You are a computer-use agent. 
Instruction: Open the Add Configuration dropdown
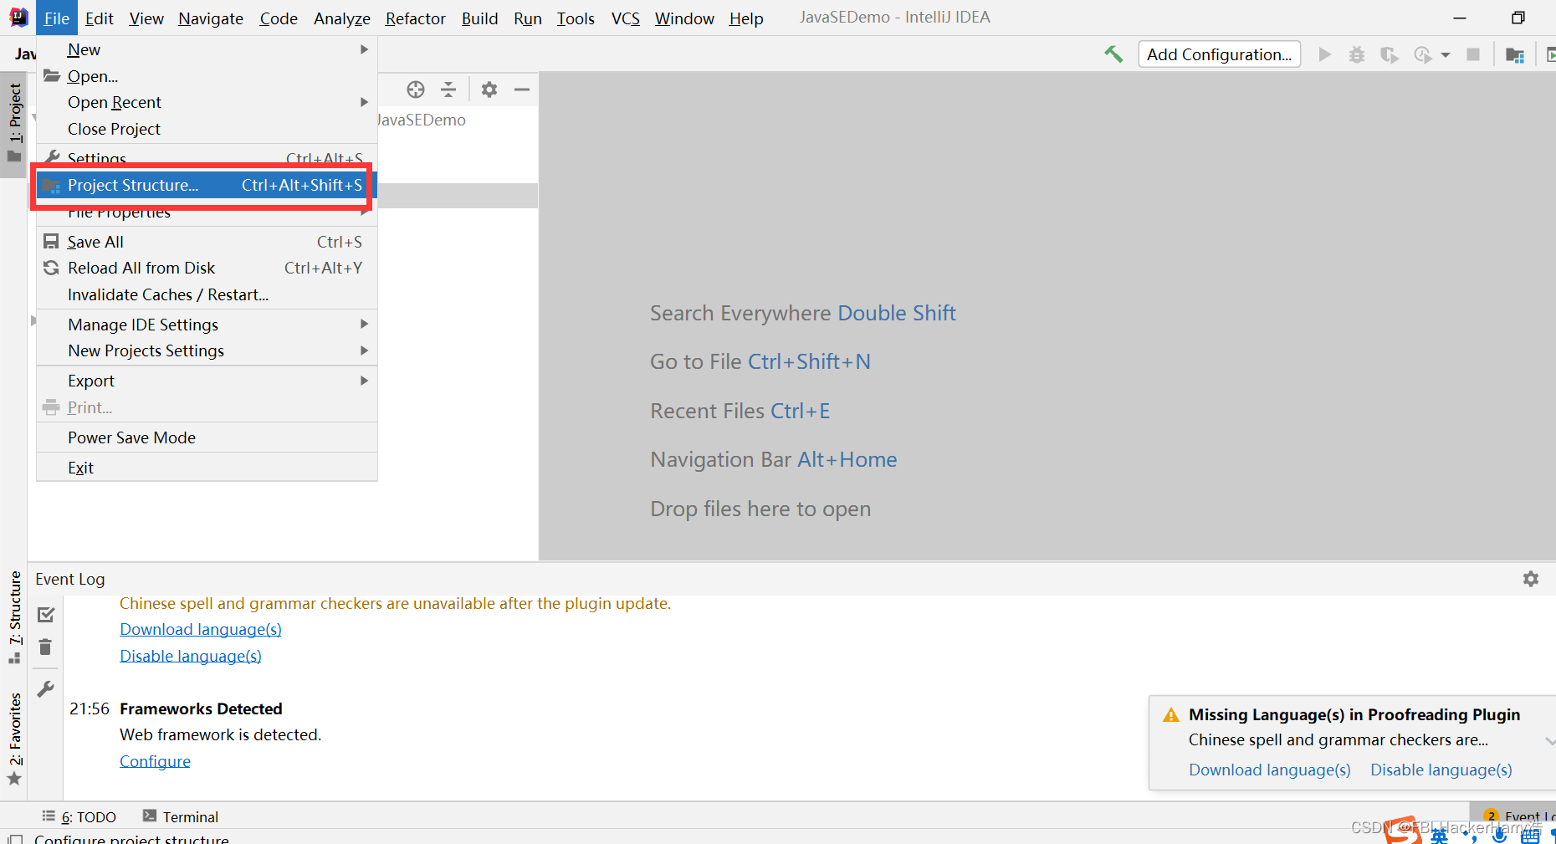click(1219, 54)
